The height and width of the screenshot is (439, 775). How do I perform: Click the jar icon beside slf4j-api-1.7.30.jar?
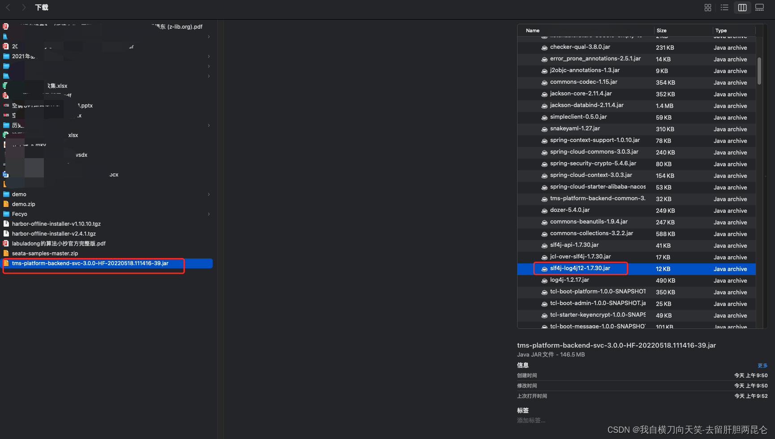544,245
